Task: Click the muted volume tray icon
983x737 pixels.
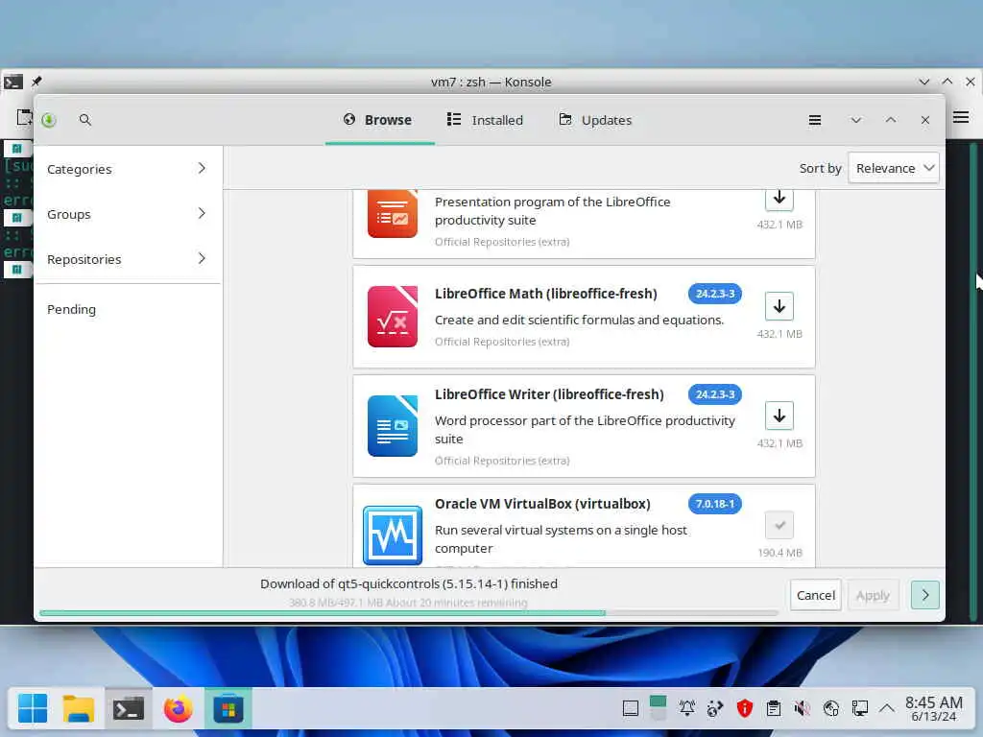Action: coord(802,708)
